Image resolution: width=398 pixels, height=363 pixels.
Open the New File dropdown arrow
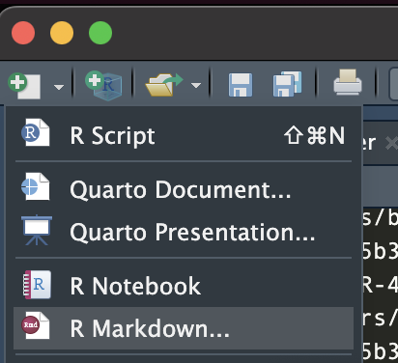click(x=59, y=87)
